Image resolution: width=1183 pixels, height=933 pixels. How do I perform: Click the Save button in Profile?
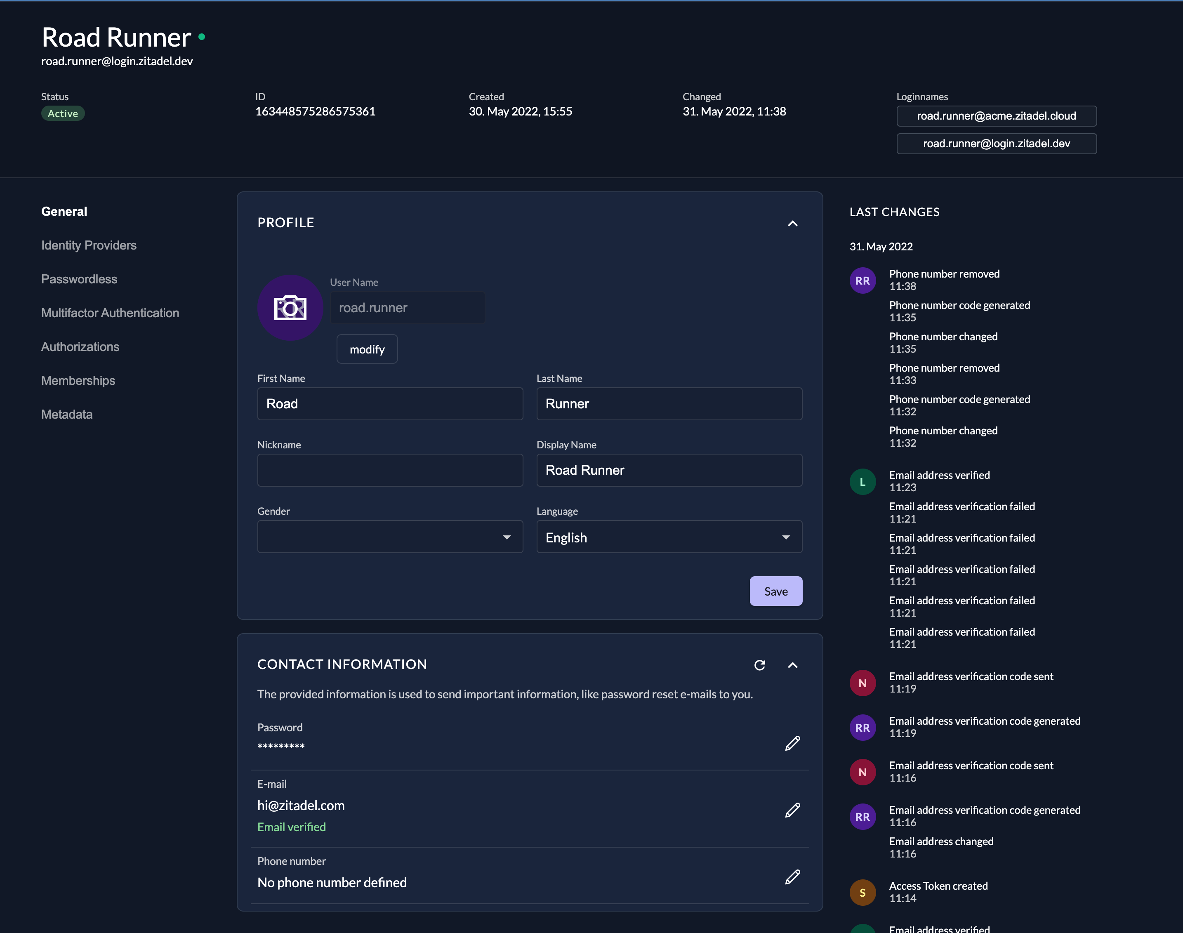click(x=775, y=591)
